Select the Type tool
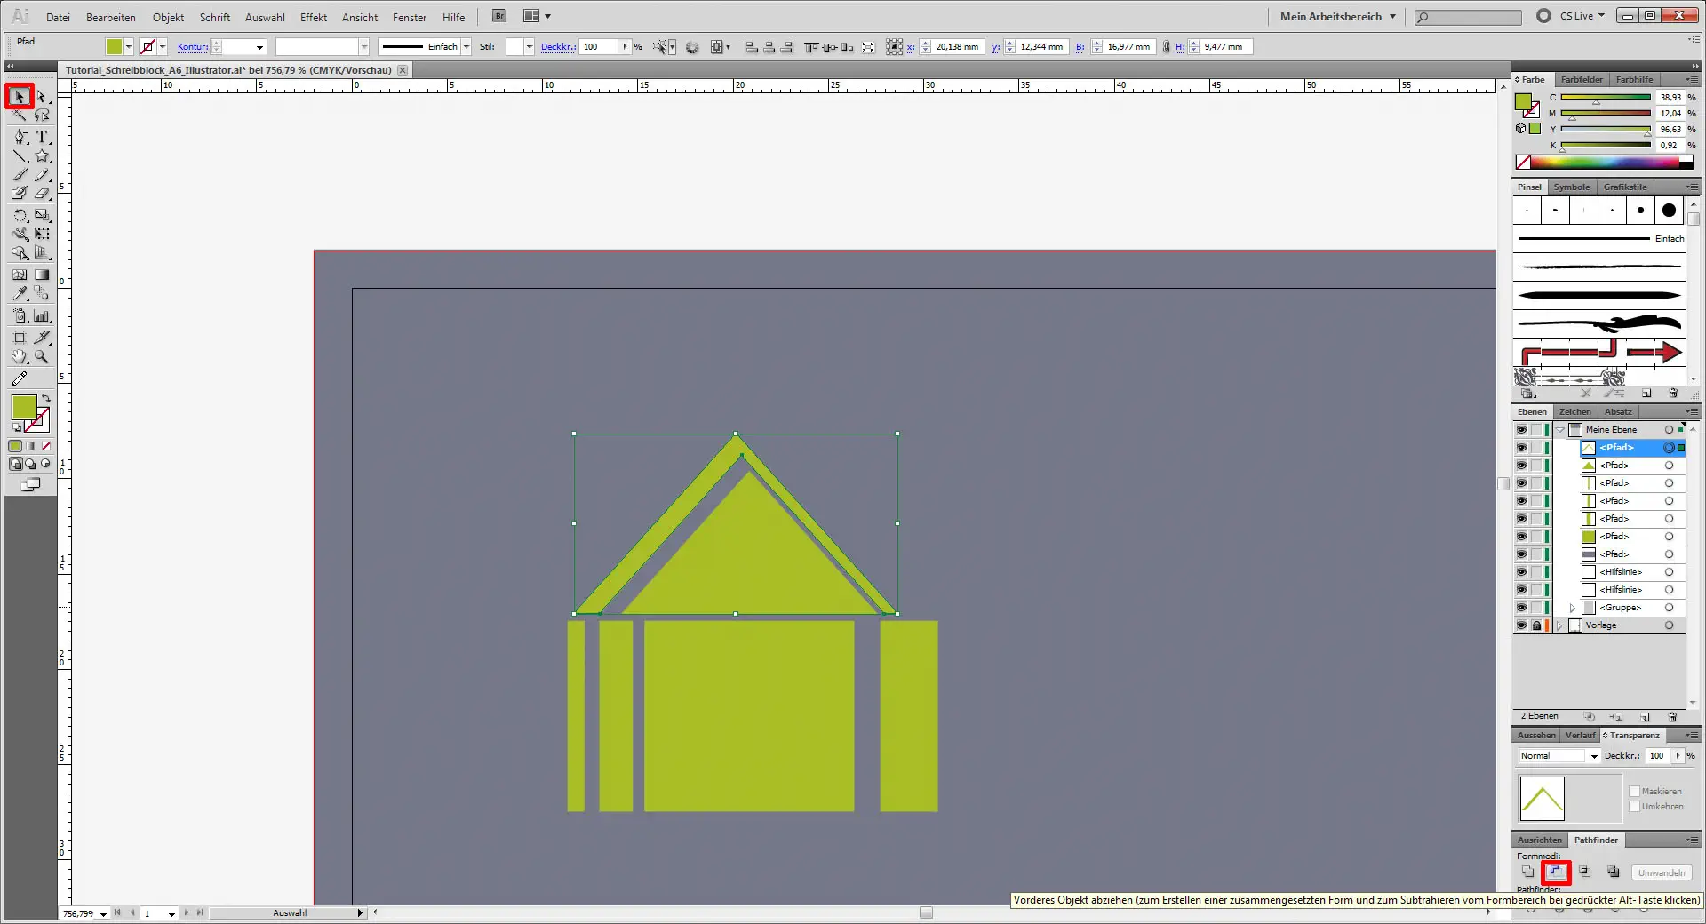Screen dimensions: 1706x924 pos(42,138)
